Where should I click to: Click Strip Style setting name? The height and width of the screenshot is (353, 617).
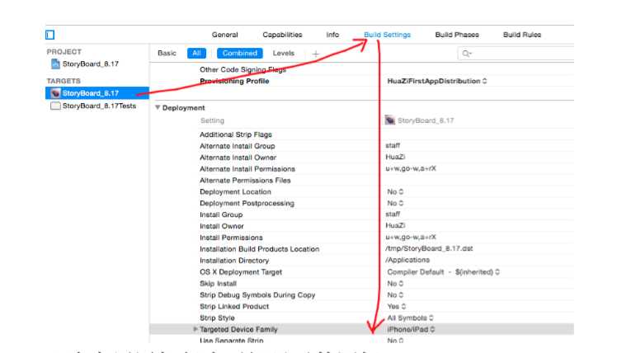217,318
